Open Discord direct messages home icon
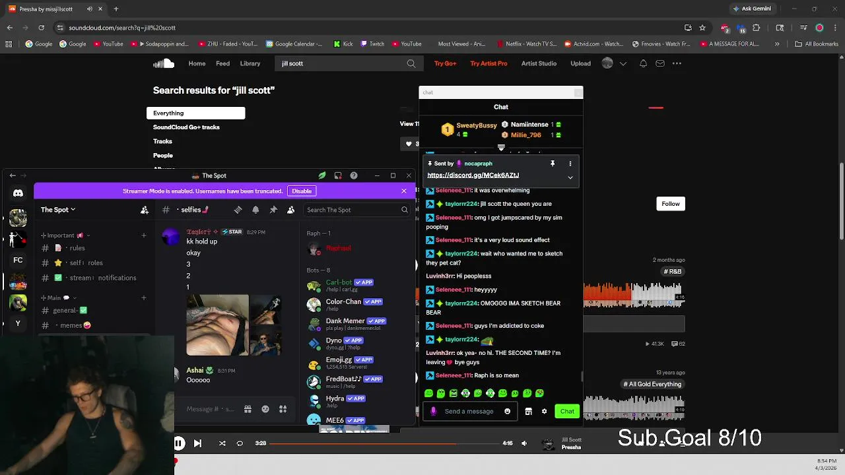845x475 pixels. click(18, 193)
